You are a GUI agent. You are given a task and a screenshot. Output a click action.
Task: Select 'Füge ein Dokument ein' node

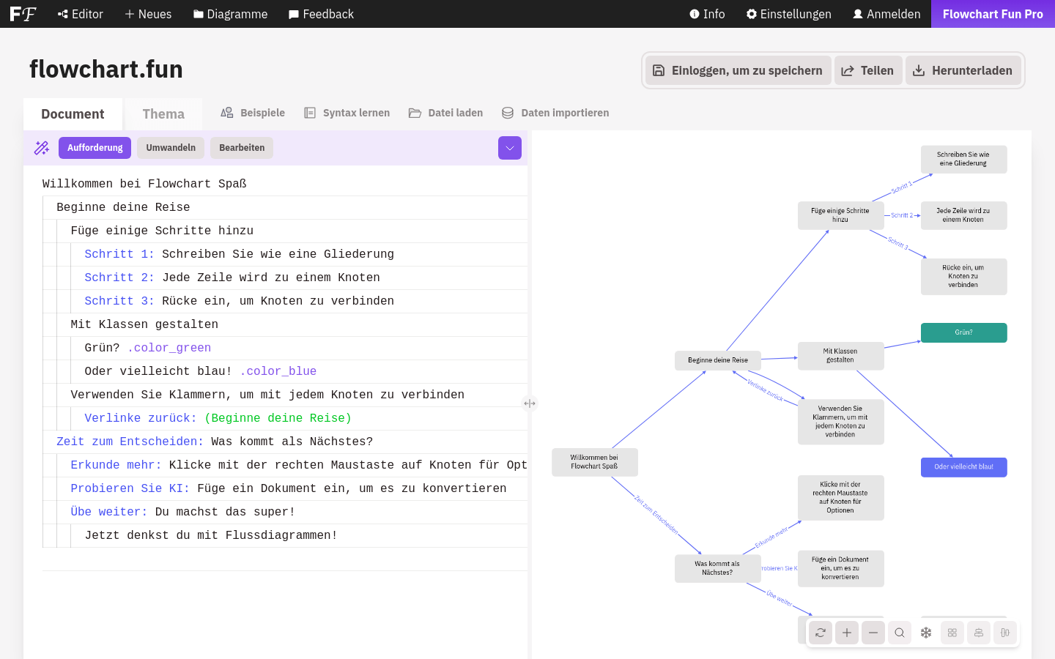[841, 569]
